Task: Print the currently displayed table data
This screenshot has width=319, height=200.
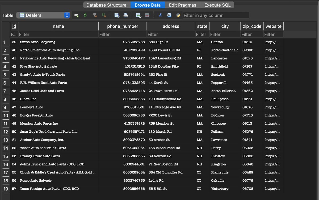Action: tap(126, 15)
